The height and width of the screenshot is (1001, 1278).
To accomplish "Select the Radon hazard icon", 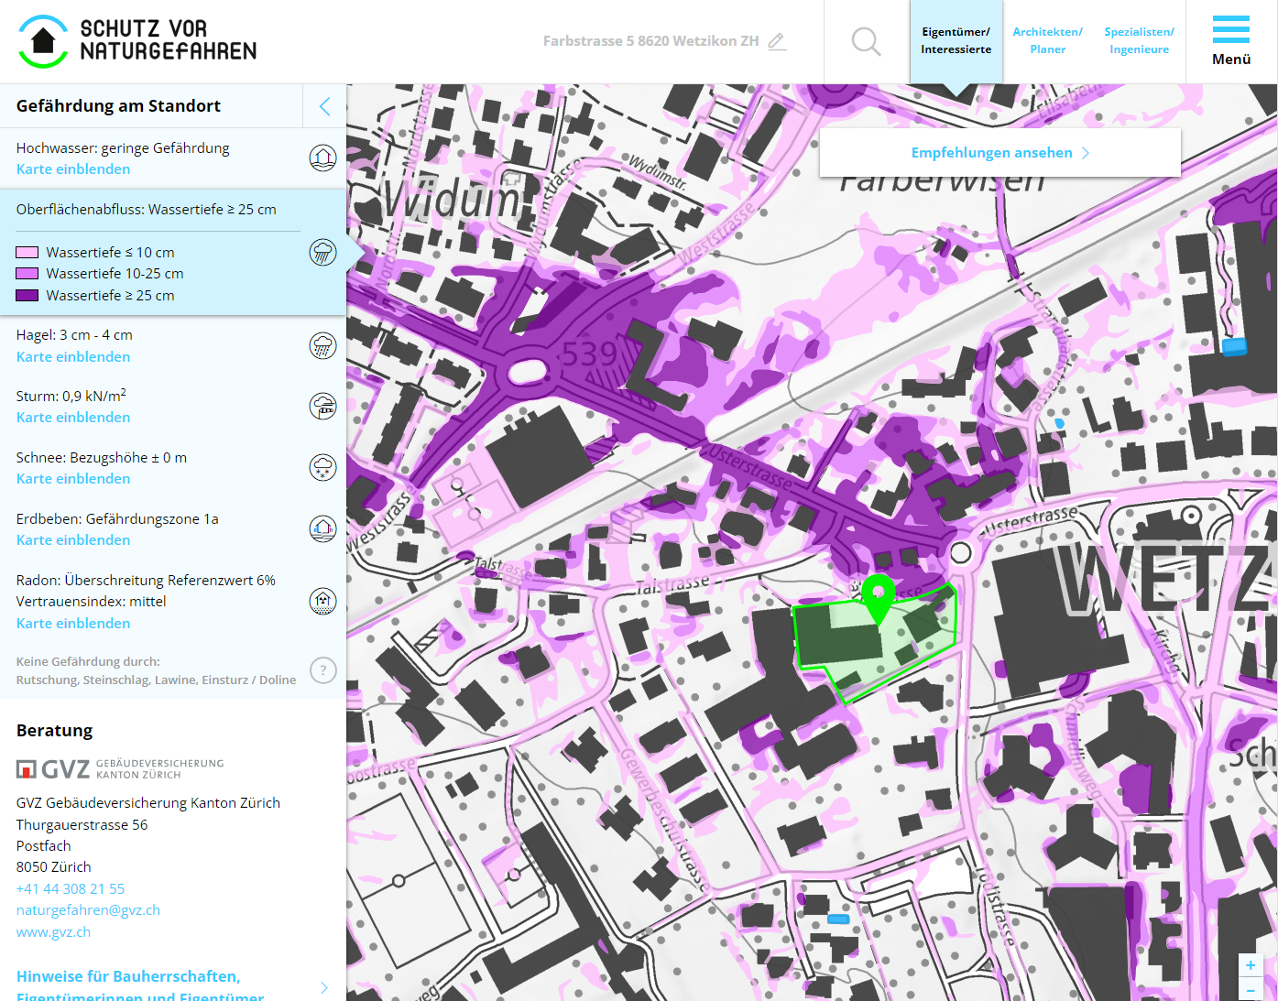I will (x=322, y=601).
